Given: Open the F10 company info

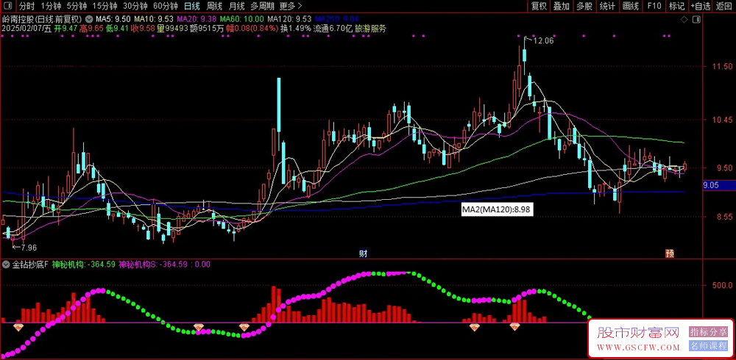Looking at the screenshot, I should pyautogui.click(x=654, y=6).
